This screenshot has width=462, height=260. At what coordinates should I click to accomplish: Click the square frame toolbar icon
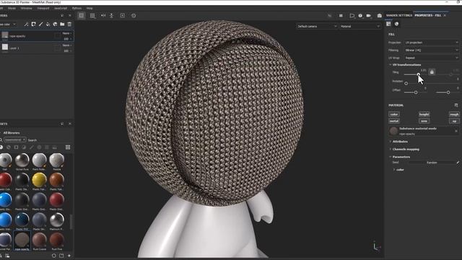click(123, 15)
